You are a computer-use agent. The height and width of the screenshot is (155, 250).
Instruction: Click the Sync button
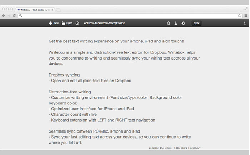(196, 23)
